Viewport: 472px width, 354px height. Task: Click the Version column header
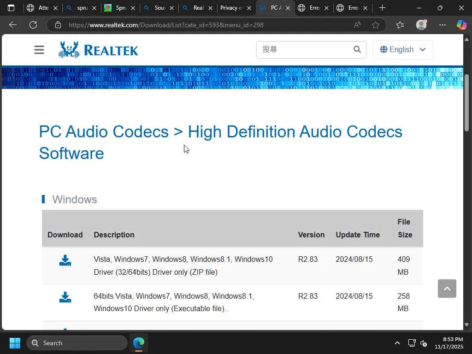pos(311,235)
